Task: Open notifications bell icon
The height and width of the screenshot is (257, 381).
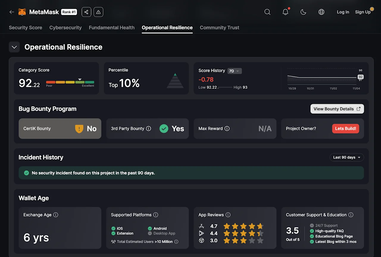Action: point(285,12)
